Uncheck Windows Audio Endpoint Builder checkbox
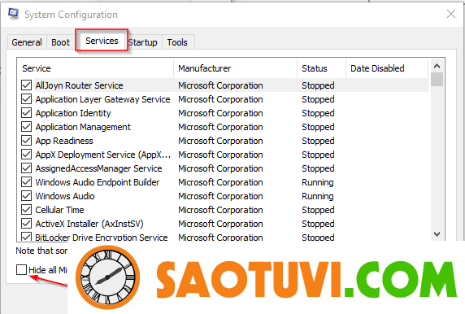Screen dimensions: 465x314 click(26, 182)
